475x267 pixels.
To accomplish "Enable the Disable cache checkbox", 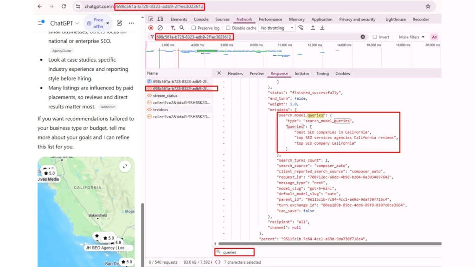I will coord(228,28).
